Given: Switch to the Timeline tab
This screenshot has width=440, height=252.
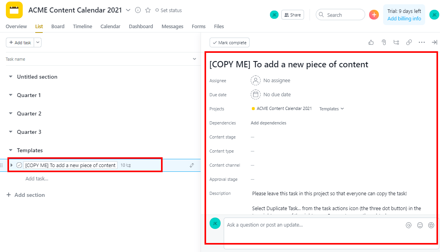Looking at the screenshot, I should tap(83, 26).
